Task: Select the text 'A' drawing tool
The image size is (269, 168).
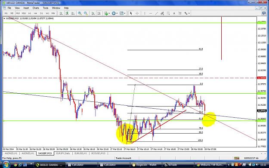Action: [x=174, y=13]
